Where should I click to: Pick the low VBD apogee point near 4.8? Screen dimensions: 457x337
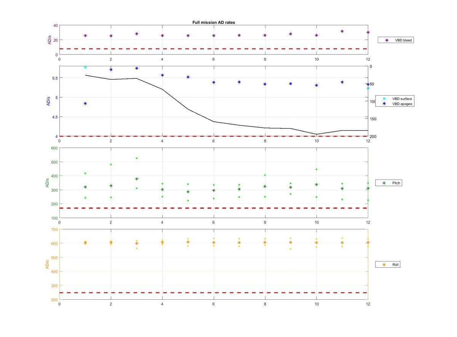[85, 104]
